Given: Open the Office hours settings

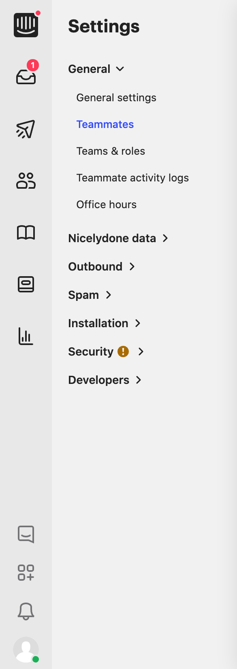Looking at the screenshot, I should 106,204.
